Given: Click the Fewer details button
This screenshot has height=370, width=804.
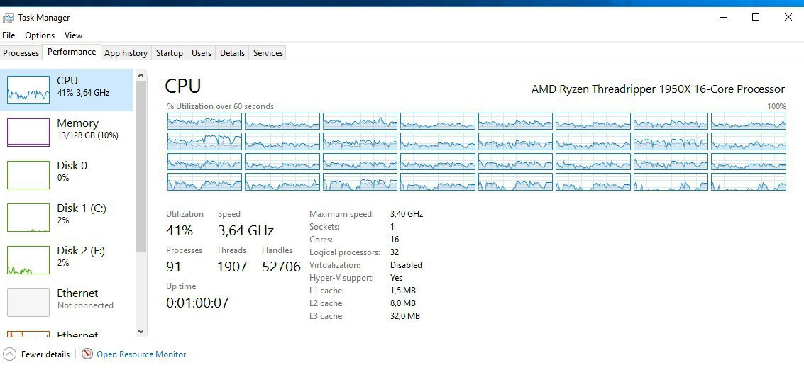Looking at the screenshot, I should coord(36,354).
